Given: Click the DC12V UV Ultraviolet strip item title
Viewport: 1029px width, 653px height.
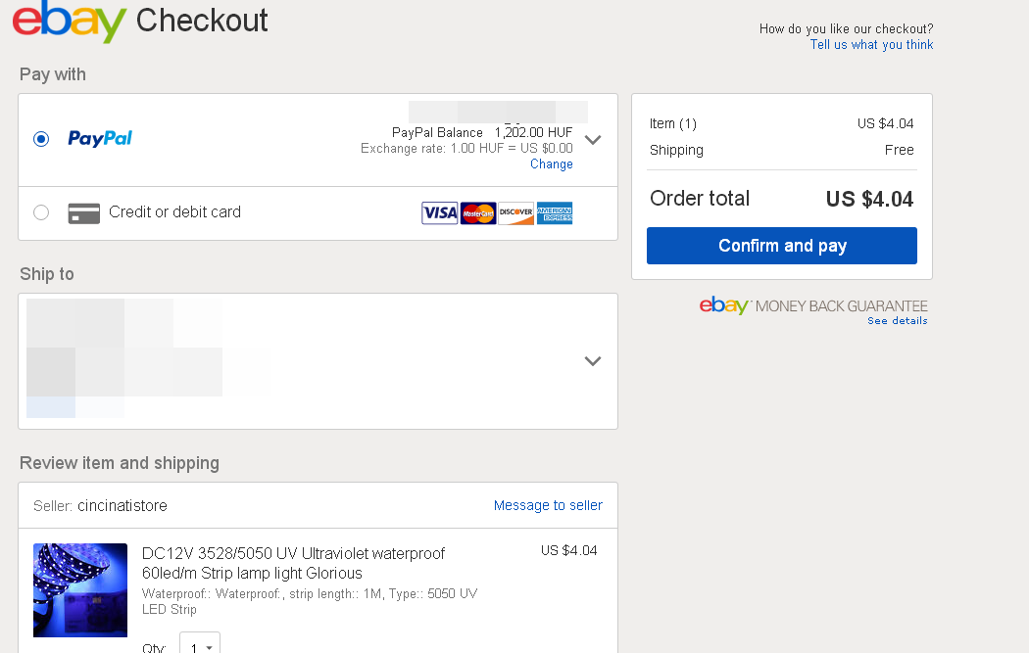Looking at the screenshot, I should [293, 563].
